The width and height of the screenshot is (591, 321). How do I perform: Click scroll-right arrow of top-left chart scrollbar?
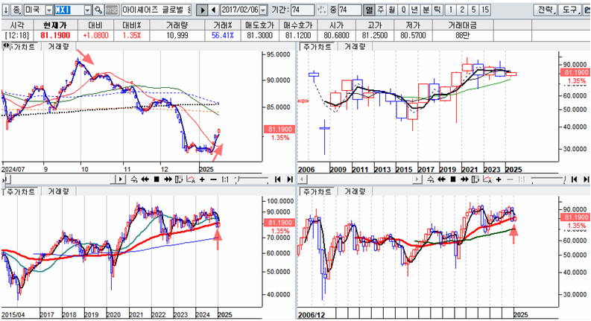(120, 179)
